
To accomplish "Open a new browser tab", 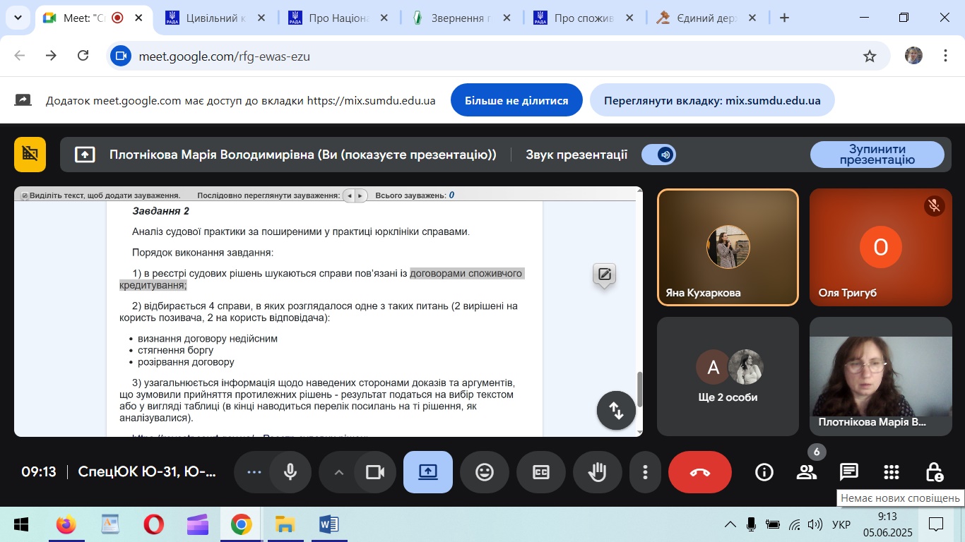I will pos(784,18).
